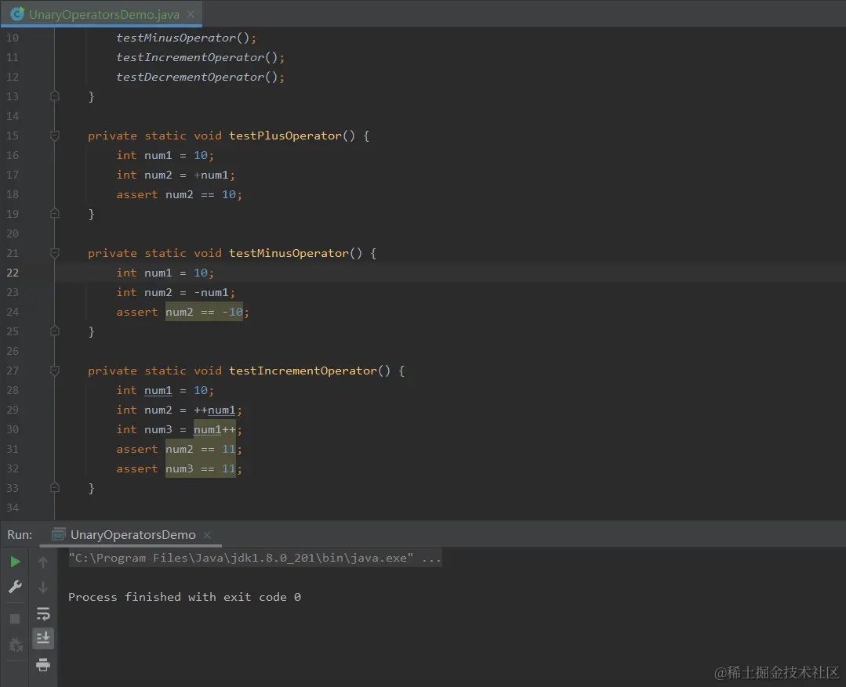Click 'int num2 = -num1;' on line 23
This screenshot has height=687, width=846.
click(x=176, y=292)
